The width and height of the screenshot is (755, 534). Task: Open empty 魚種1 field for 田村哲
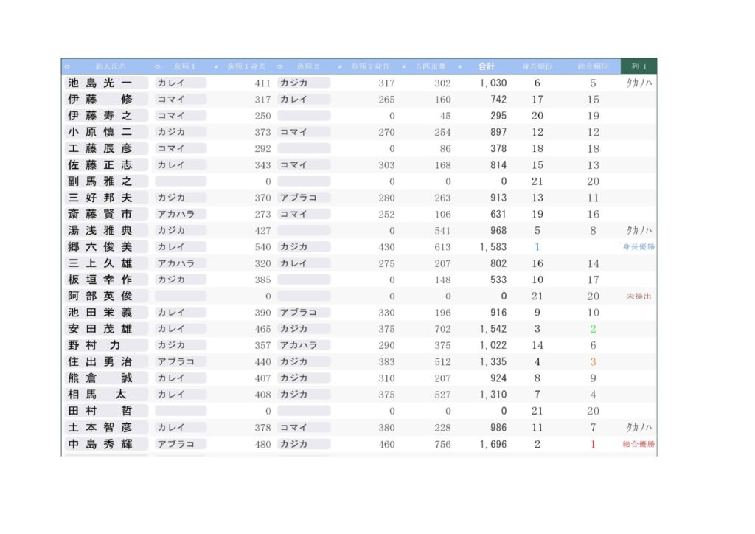[x=180, y=411]
